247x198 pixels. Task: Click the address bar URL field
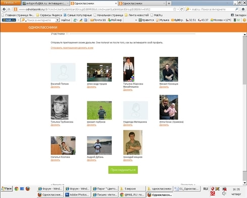[x=95, y=9]
